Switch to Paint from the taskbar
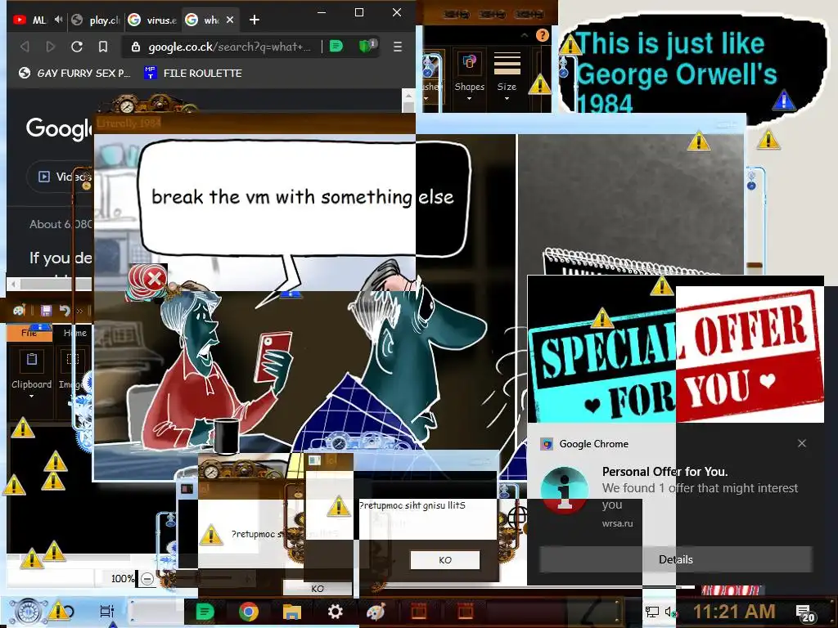838x628 pixels. [376, 612]
